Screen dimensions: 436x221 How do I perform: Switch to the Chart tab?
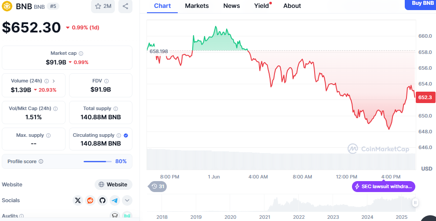tap(162, 6)
